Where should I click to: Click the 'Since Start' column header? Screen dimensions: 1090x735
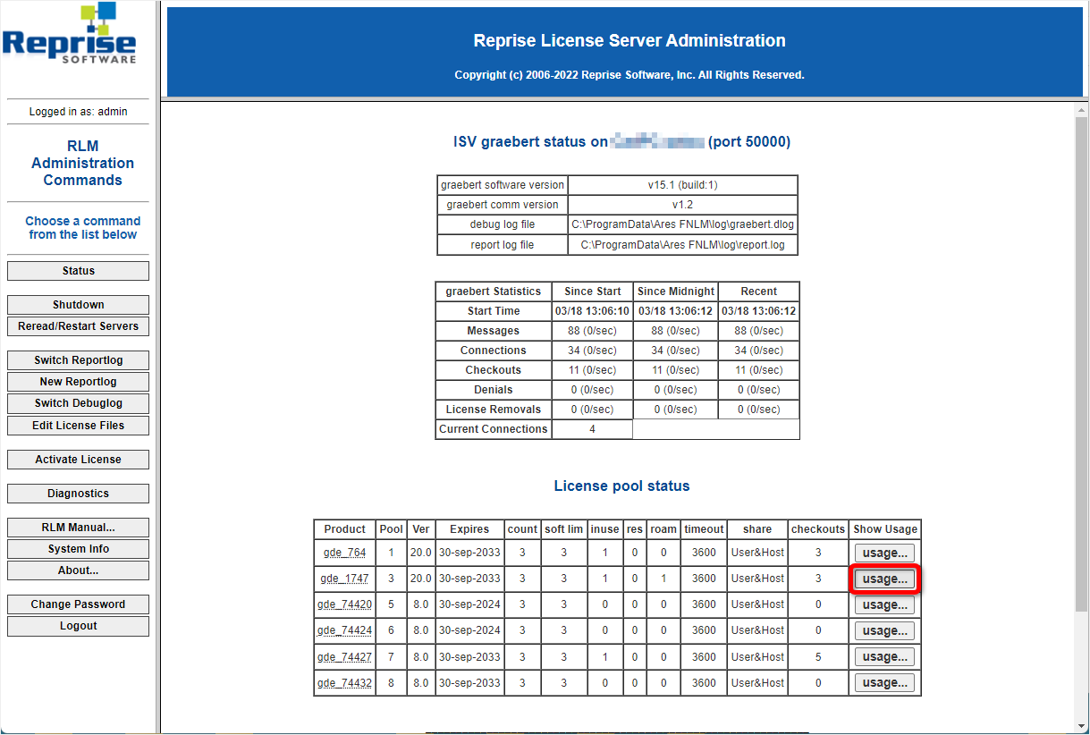coord(592,291)
